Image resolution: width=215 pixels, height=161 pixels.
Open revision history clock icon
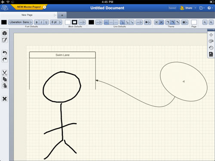tap(211, 48)
